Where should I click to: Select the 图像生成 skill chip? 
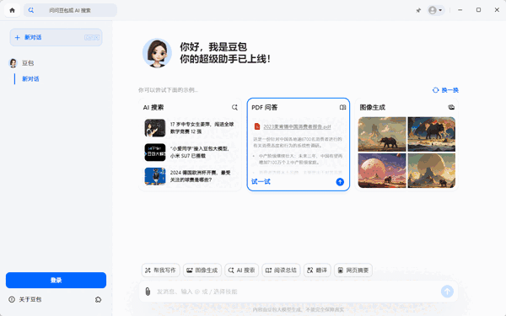coord(202,270)
